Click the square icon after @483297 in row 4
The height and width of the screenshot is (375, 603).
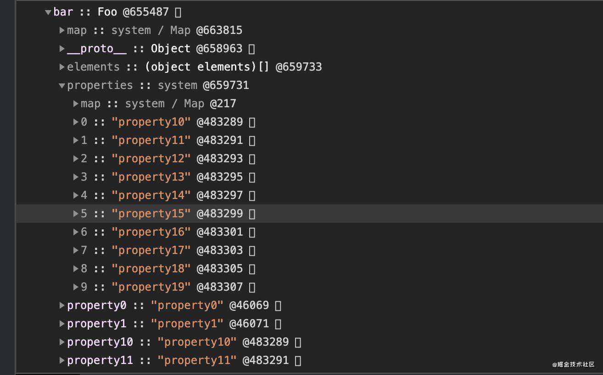coord(252,196)
